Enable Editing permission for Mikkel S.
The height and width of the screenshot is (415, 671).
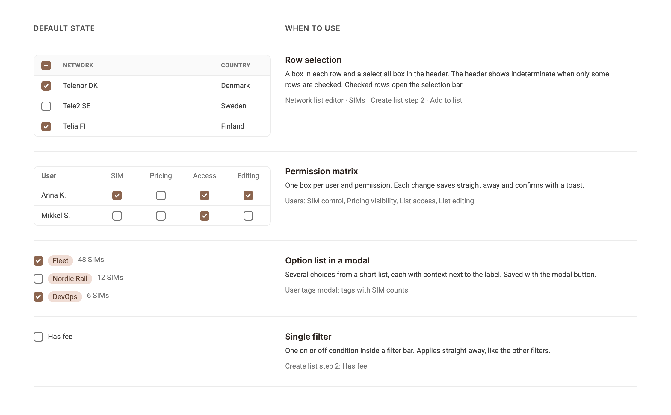click(x=248, y=216)
